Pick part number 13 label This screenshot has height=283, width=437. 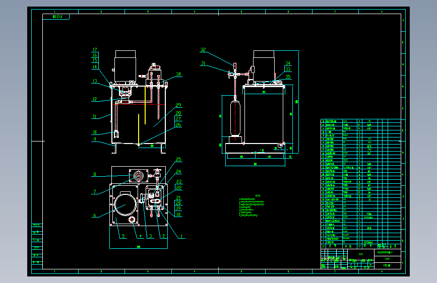[95, 81]
